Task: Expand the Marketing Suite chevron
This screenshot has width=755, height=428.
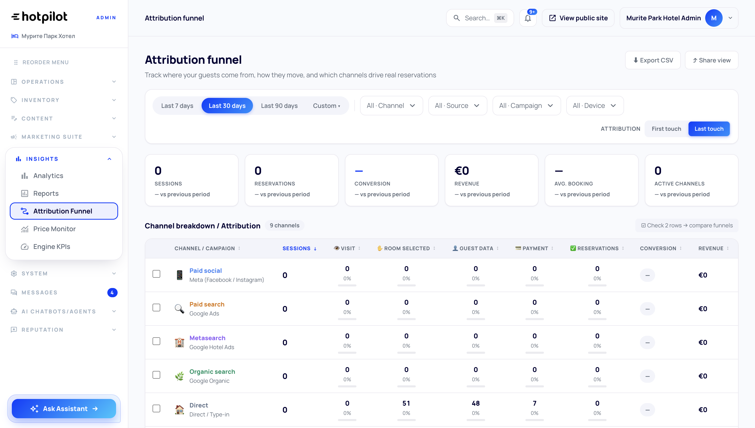Action: [114, 137]
